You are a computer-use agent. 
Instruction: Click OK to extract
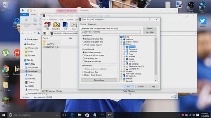click(128, 87)
